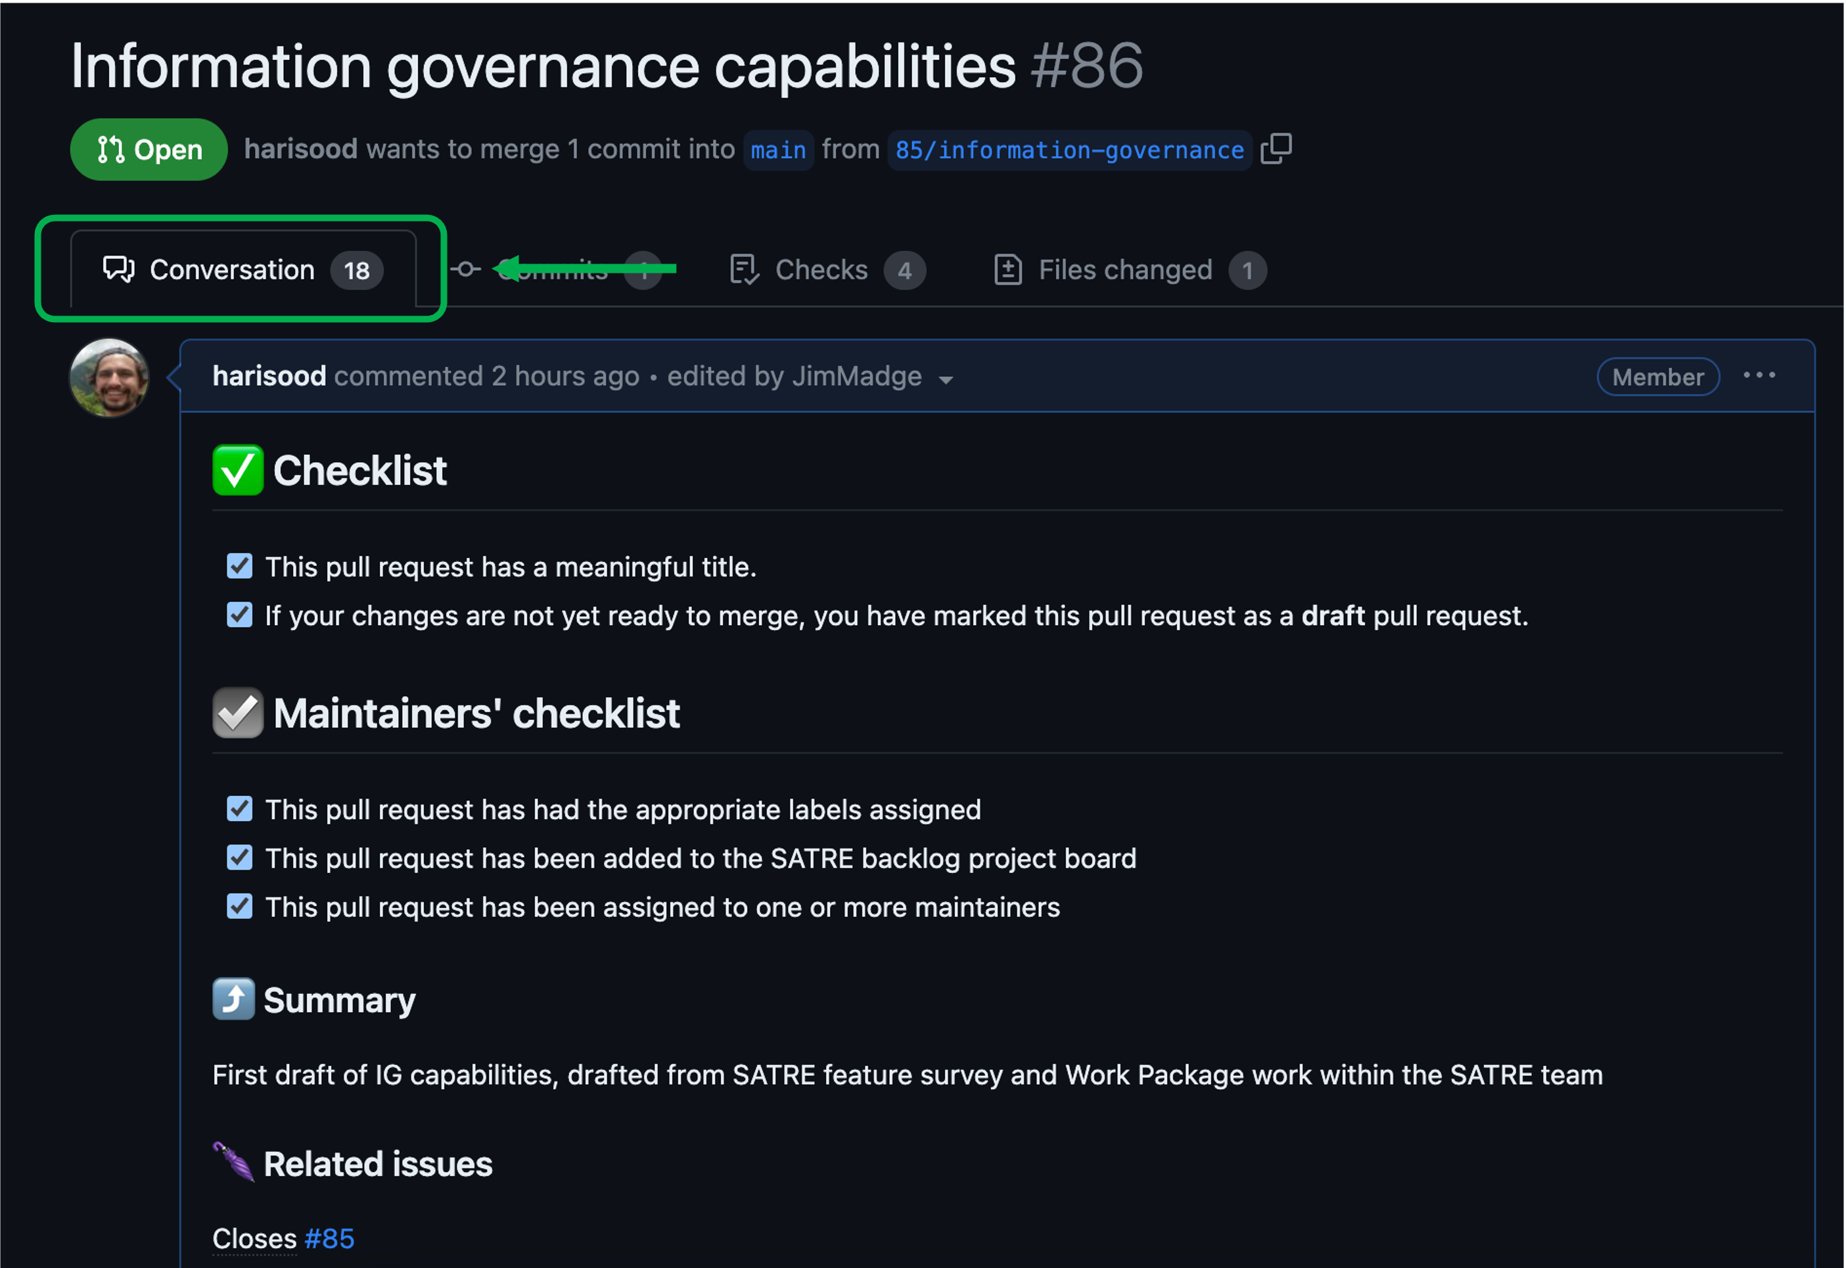Open linked issue #85

pyautogui.click(x=330, y=1238)
